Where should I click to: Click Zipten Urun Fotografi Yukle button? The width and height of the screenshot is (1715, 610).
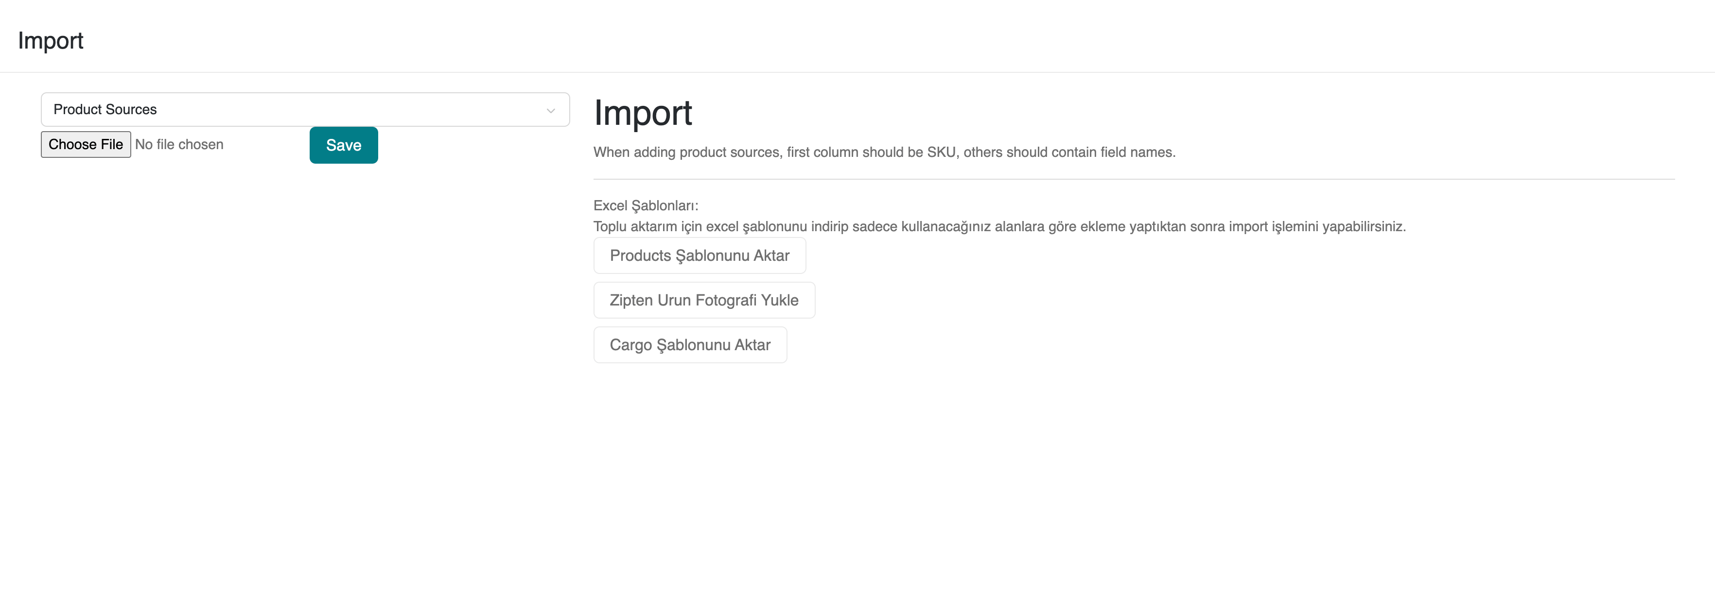pos(704,300)
